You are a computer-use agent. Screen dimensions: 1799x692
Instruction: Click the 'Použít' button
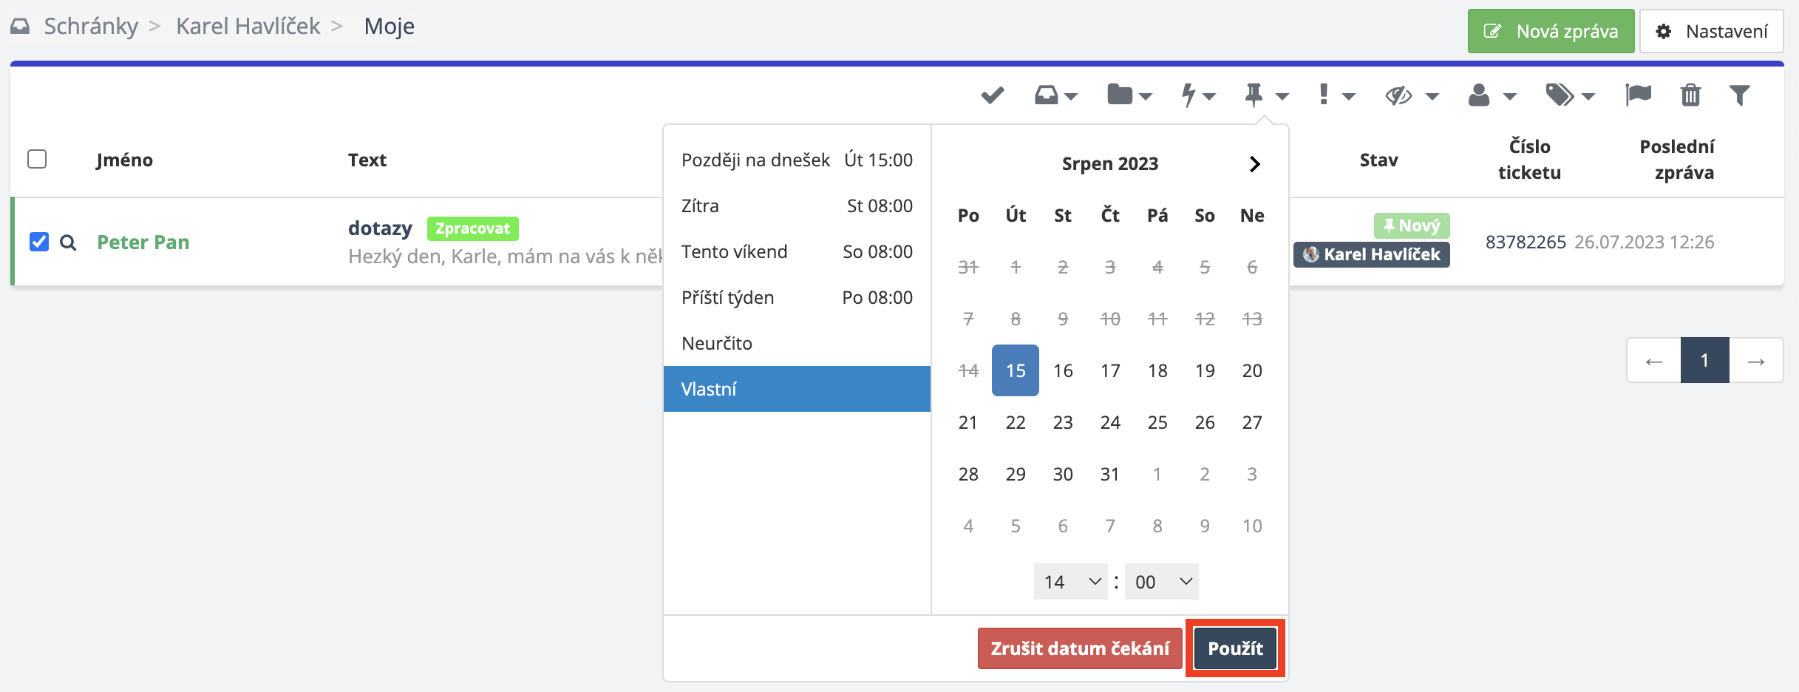tap(1235, 648)
